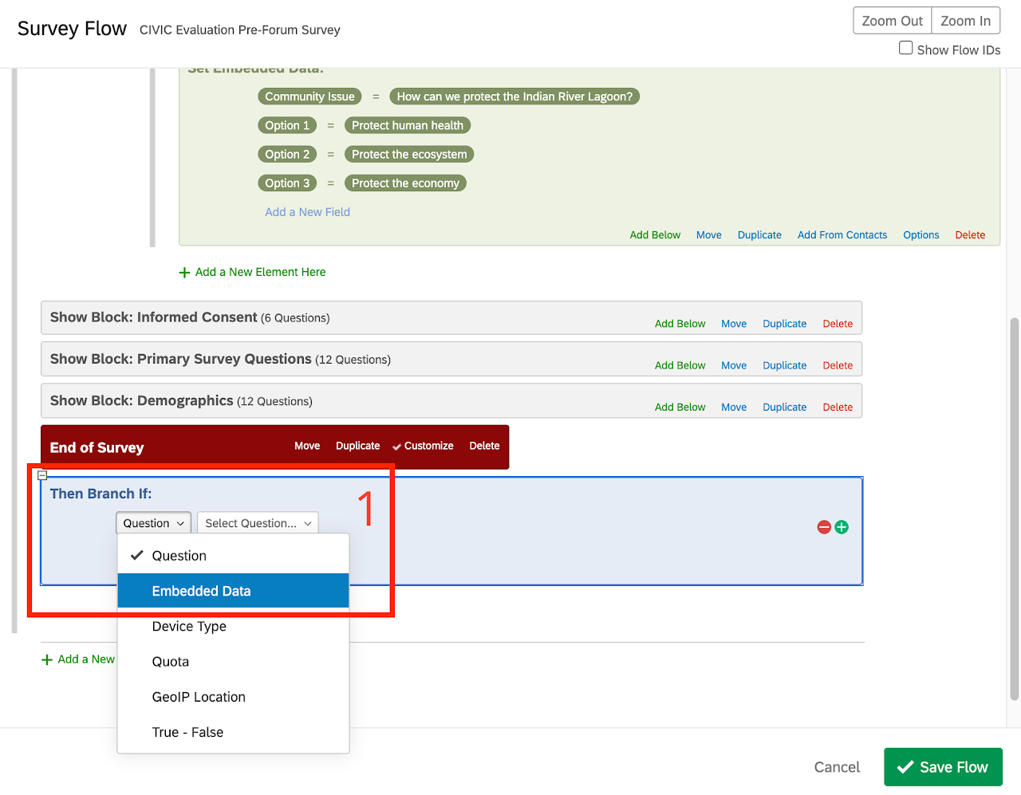Click the Save Flow checkmark button

(943, 767)
